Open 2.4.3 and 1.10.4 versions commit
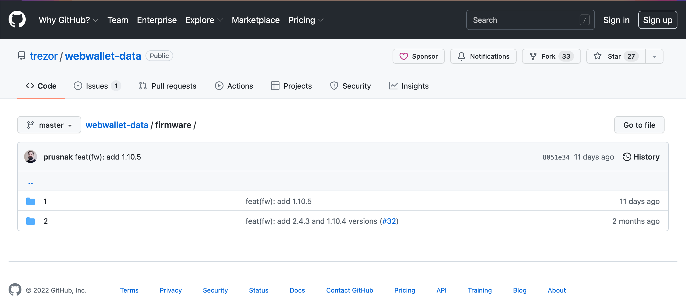The width and height of the screenshot is (686, 303). click(x=311, y=221)
